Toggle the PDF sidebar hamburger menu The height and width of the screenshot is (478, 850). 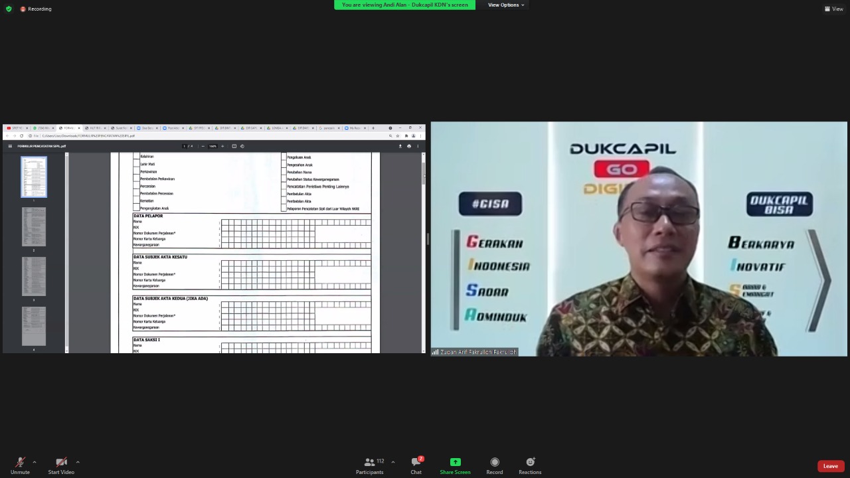pyautogui.click(x=10, y=146)
